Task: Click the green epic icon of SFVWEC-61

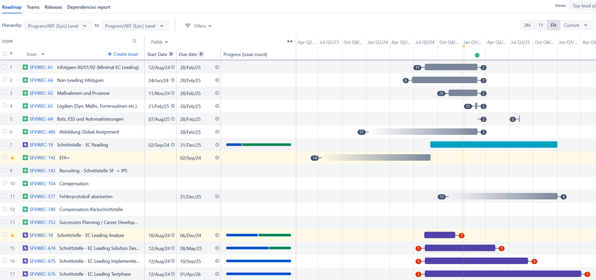Action: click(25, 67)
